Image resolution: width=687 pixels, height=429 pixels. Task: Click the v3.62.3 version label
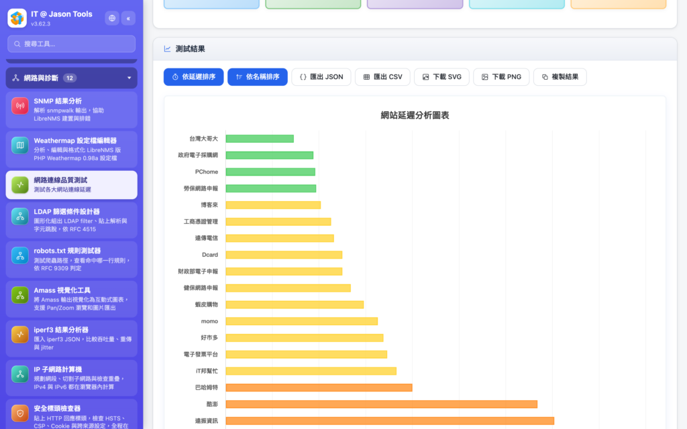pyautogui.click(x=40, y=24)
